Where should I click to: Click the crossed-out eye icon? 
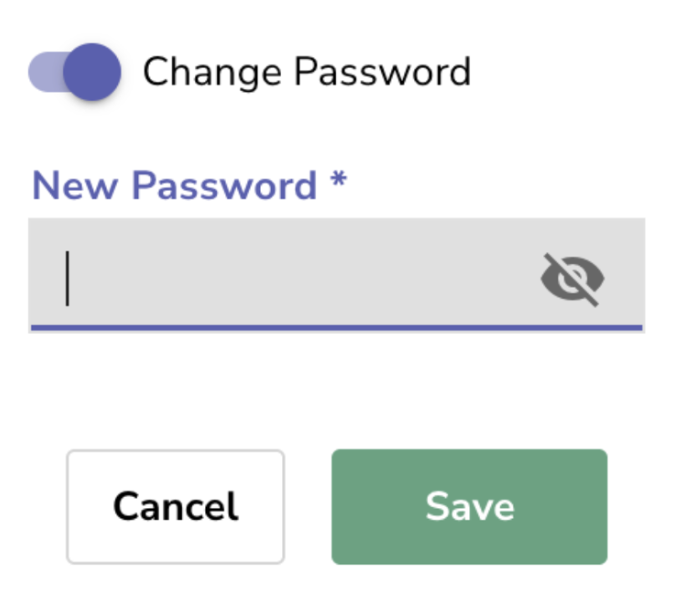tap(572, 280)
